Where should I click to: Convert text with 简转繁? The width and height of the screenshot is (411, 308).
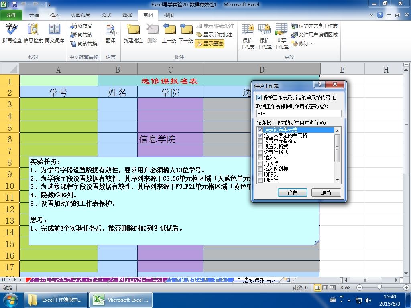click(x=81, y=34)
